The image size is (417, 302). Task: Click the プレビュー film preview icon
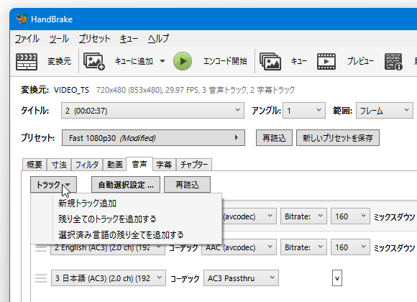326,61
